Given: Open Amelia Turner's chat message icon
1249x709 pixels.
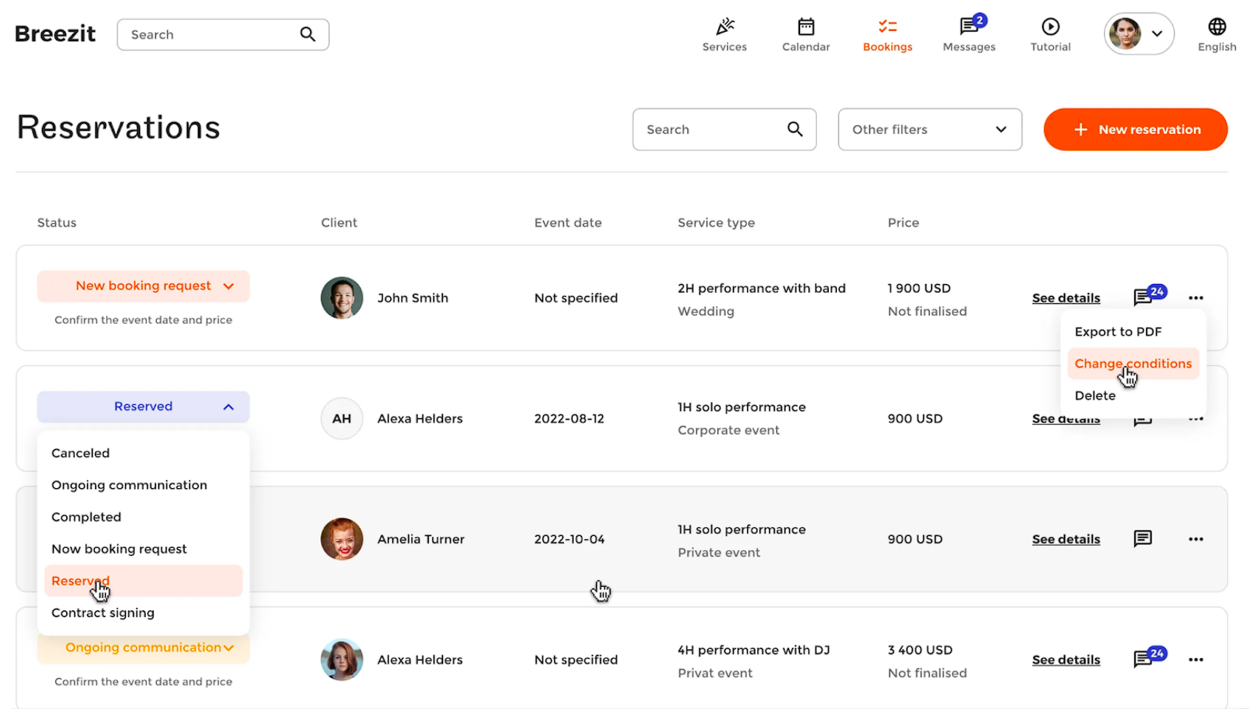Looking at the screenshot, I should pos(1143,539).
